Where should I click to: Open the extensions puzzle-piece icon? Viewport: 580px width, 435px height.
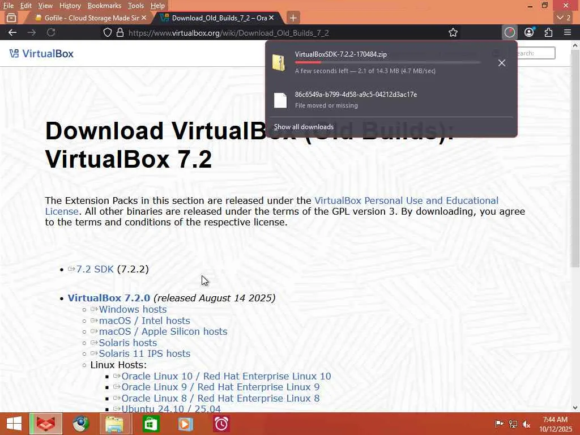click(548, 32)
